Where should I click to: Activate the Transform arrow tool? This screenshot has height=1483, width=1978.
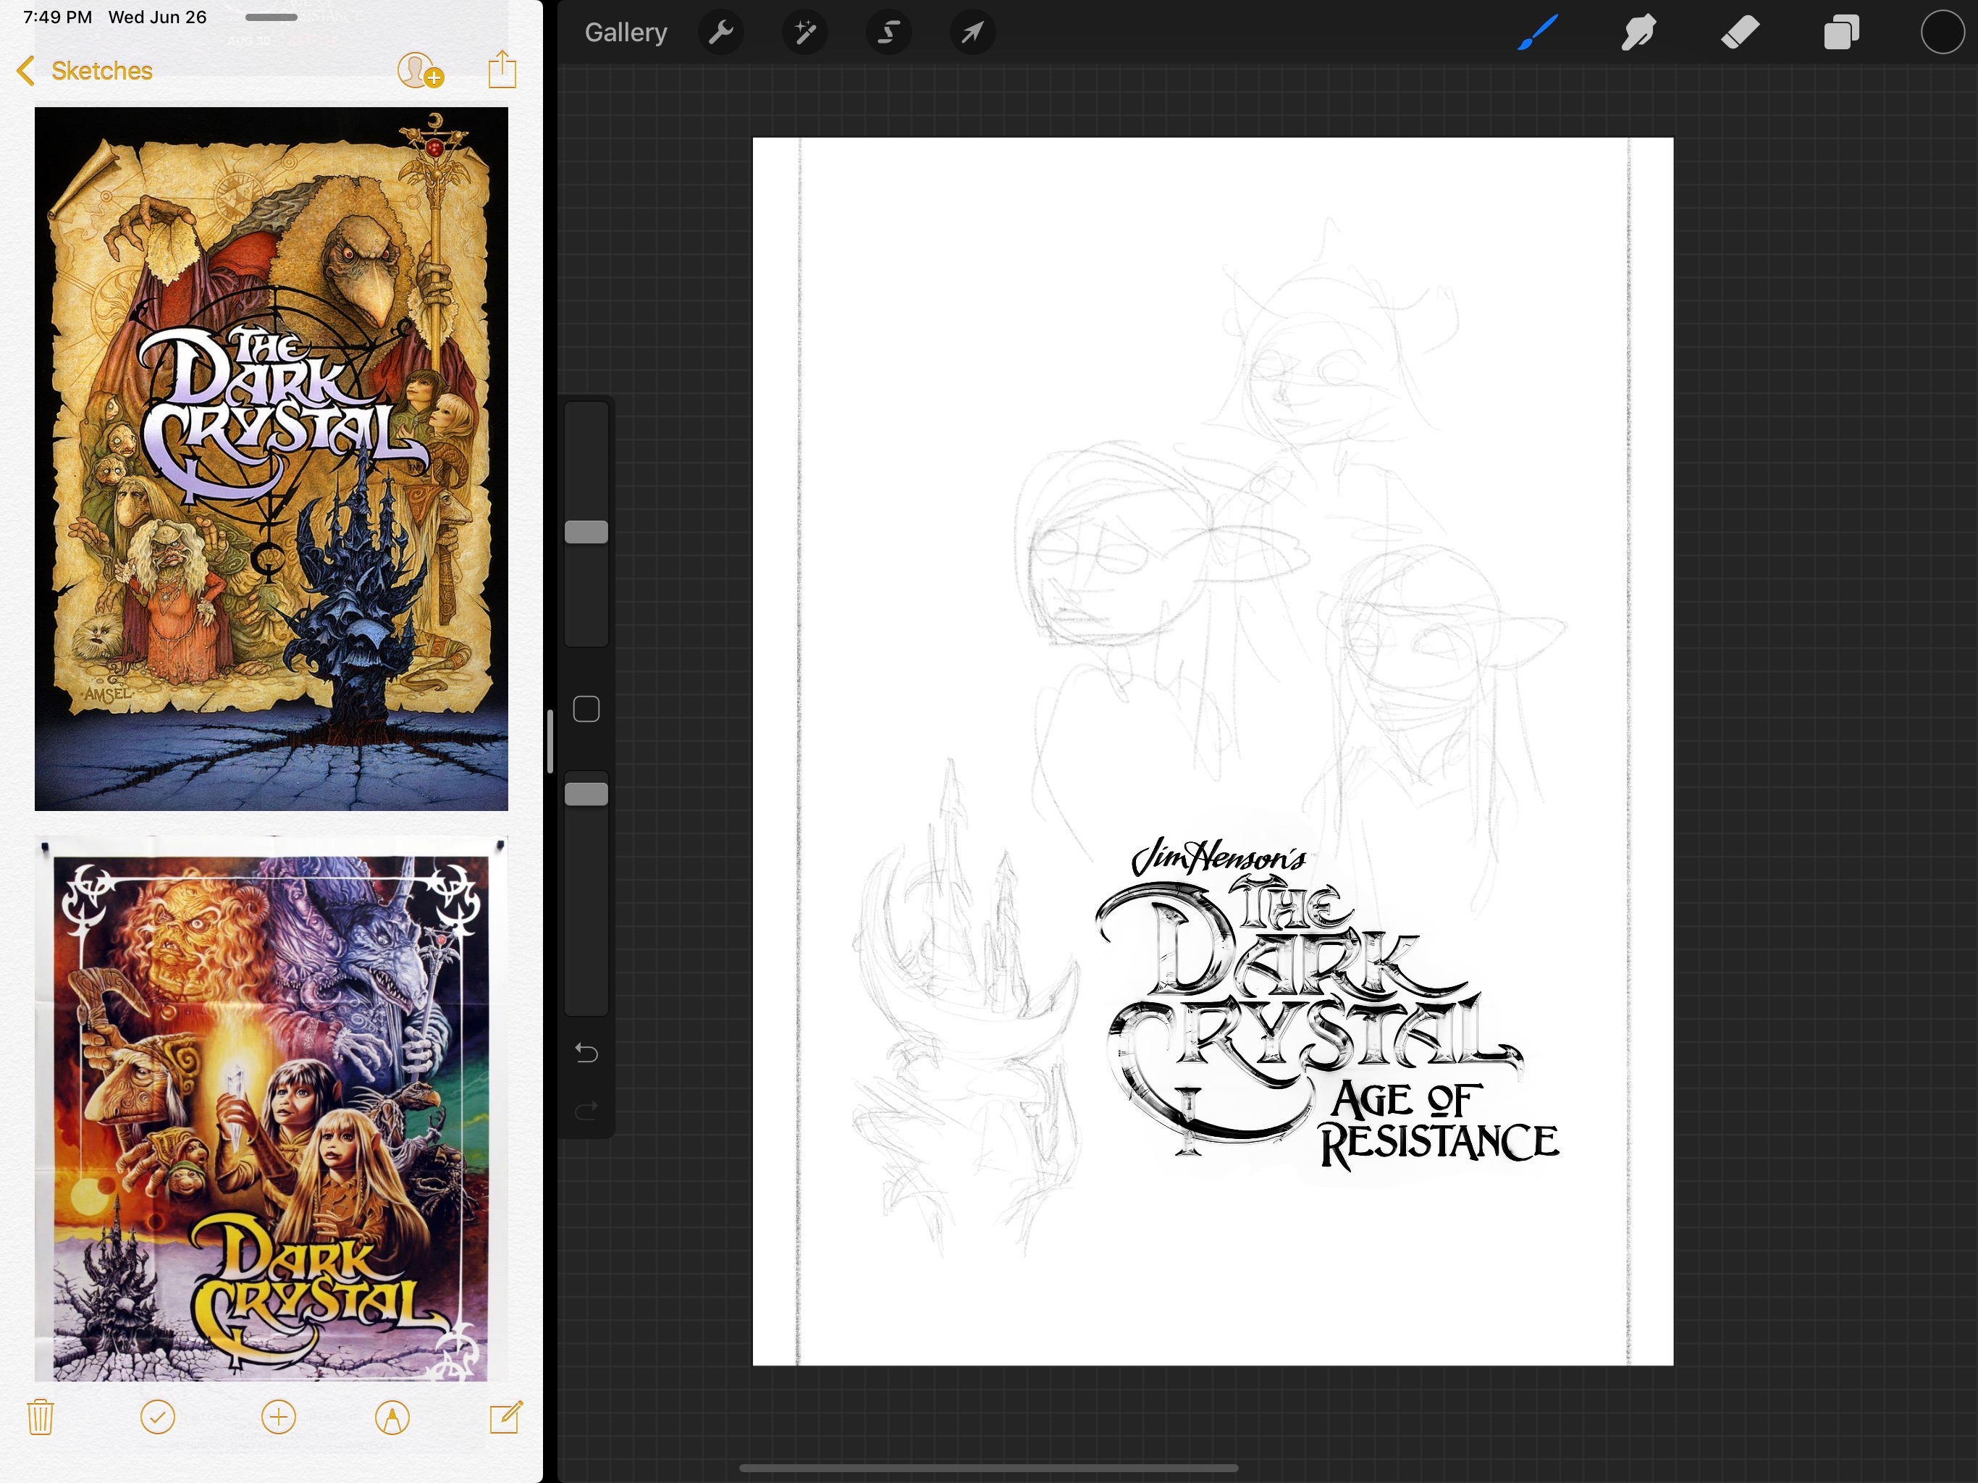click(x=972, y=33)
